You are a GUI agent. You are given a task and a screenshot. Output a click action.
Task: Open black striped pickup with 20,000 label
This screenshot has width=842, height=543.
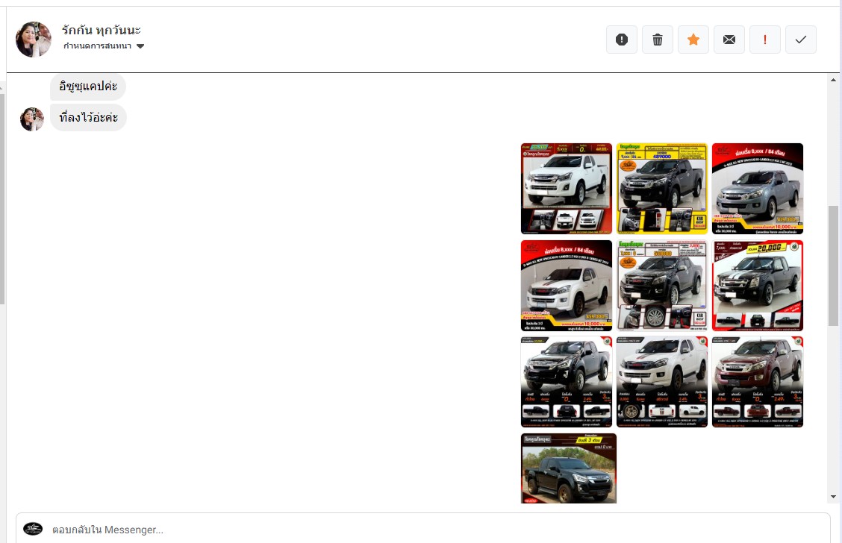tap(757, 286)
